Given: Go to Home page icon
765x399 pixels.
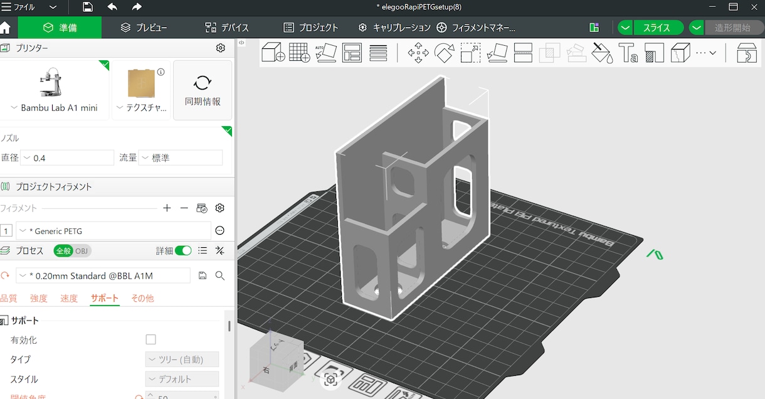Looking at the screenshot, I should (x=6, y=28).
